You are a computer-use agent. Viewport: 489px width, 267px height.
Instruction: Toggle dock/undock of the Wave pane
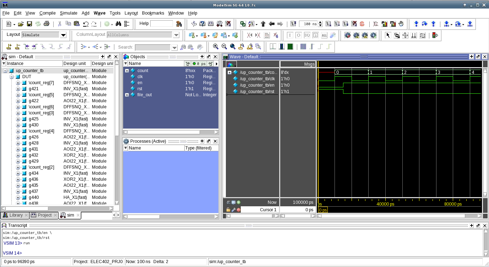[x=478, y=57]
